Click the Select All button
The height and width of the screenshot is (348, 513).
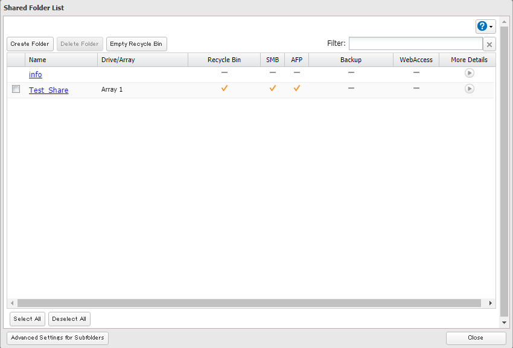pos(27,318)
